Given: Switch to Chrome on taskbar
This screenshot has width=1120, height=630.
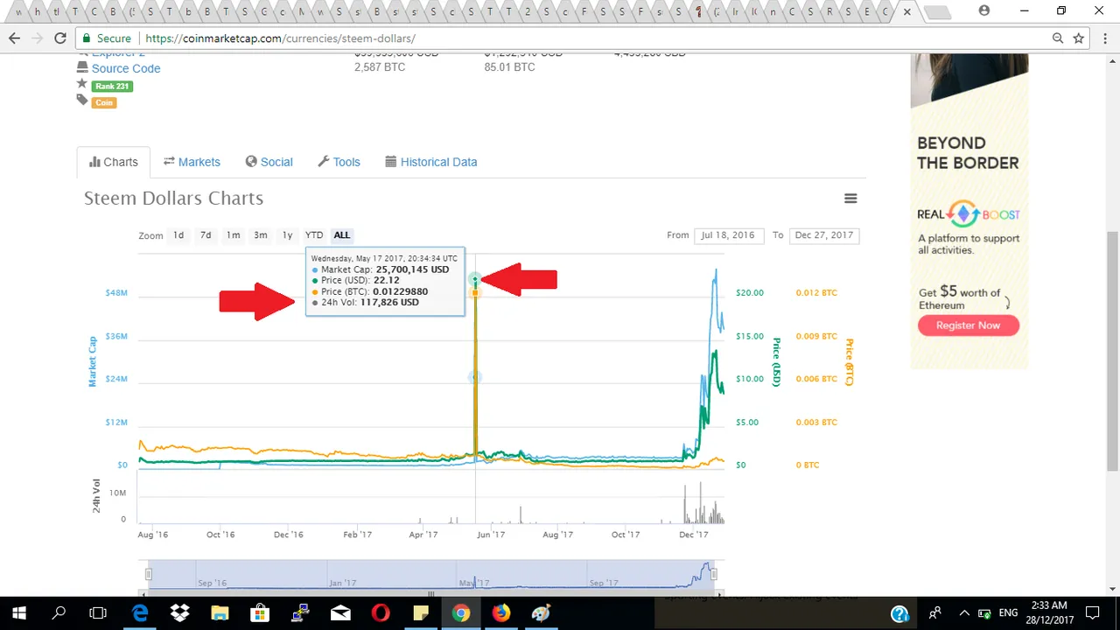Looking at the screenshot, I should click(x=461, y=612).
